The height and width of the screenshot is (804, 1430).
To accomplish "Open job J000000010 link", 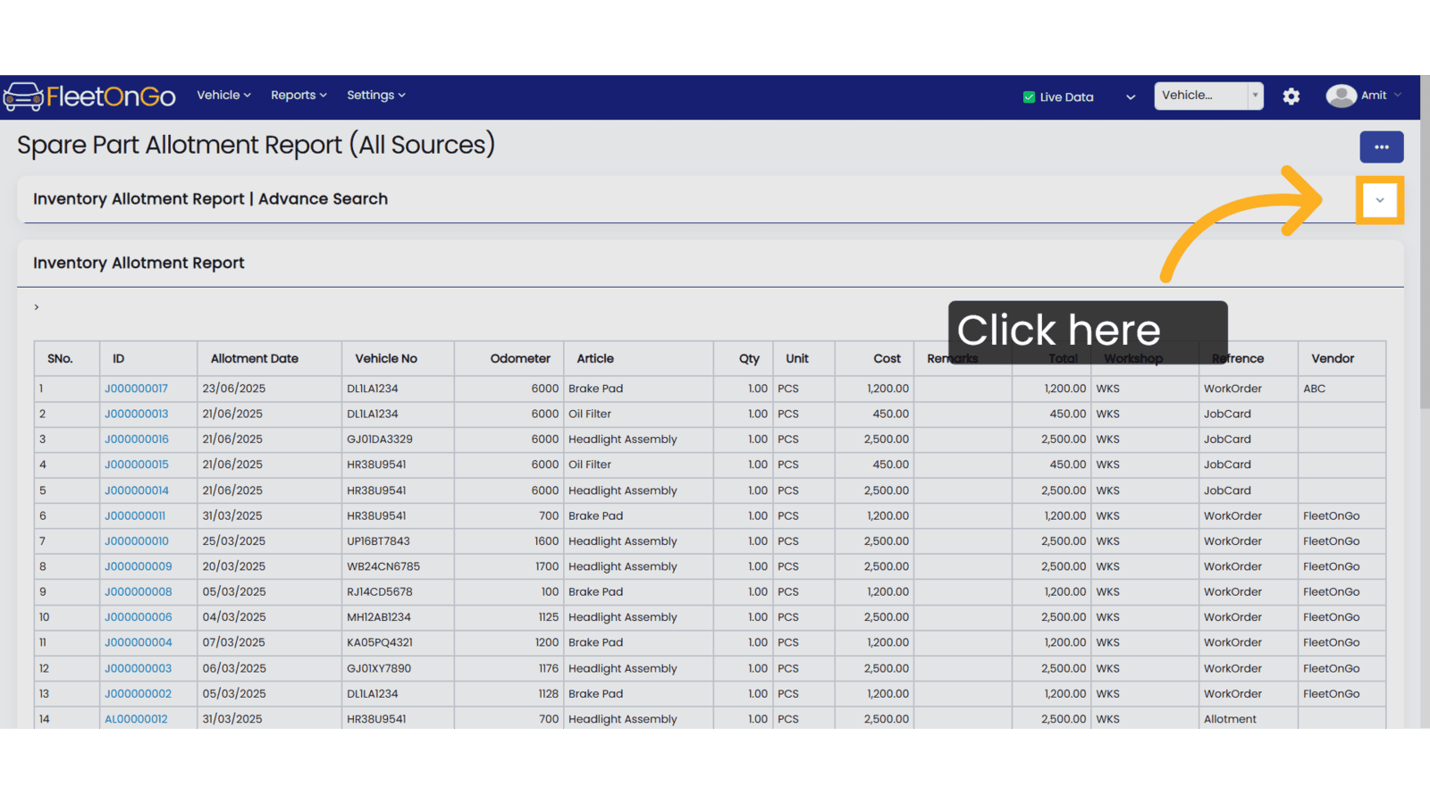I will click(x=136, y=541).
